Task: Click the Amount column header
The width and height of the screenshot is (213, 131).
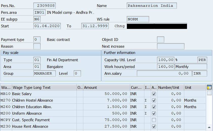Action: tap(106, 88)
